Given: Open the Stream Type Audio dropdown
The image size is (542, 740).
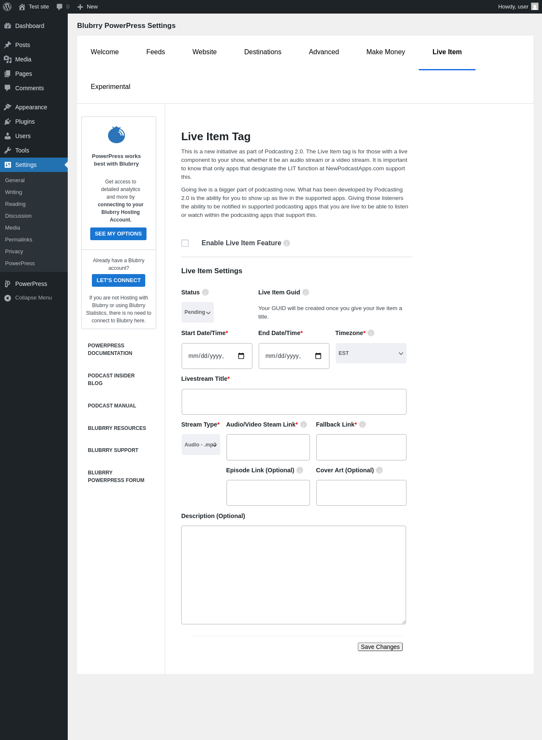Looking at the screenshot, I should point(201,445).
